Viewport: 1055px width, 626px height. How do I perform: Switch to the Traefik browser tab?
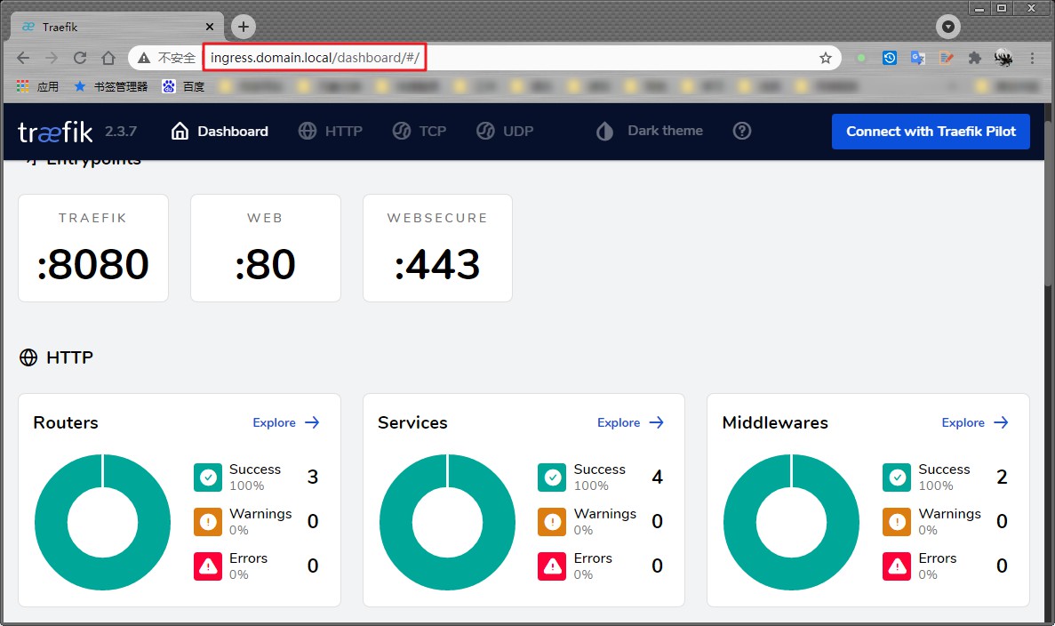coord(117,27)
